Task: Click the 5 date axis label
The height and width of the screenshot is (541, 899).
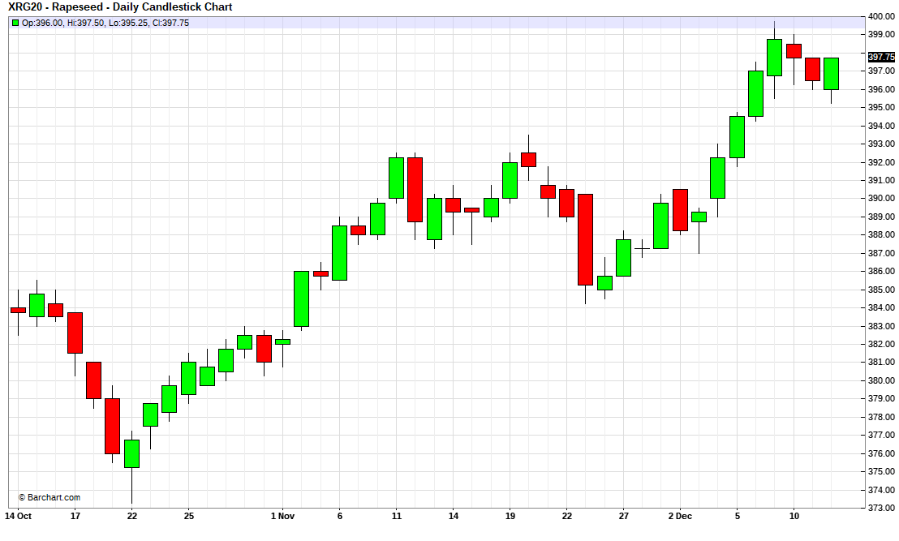Action: [x=738, y=516]
